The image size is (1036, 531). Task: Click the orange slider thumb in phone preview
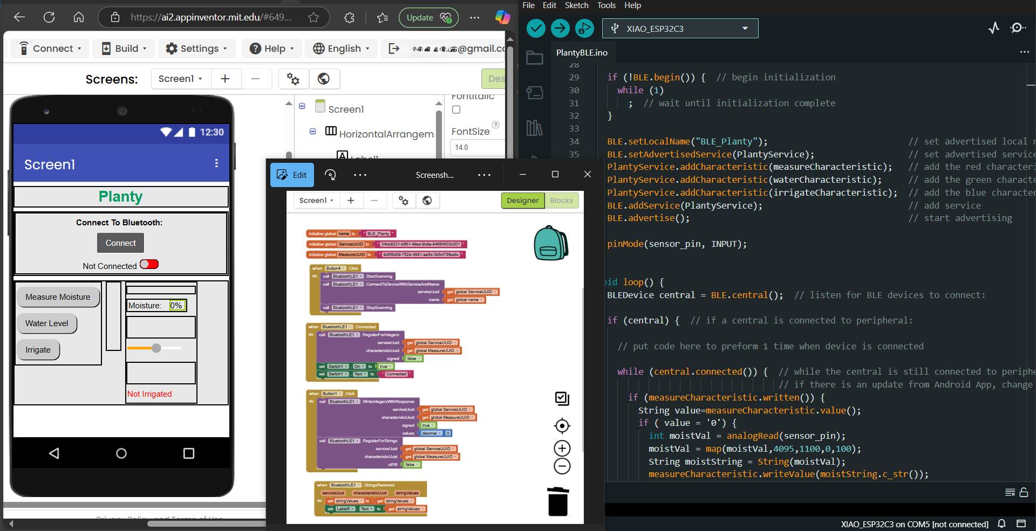point(156,348)
